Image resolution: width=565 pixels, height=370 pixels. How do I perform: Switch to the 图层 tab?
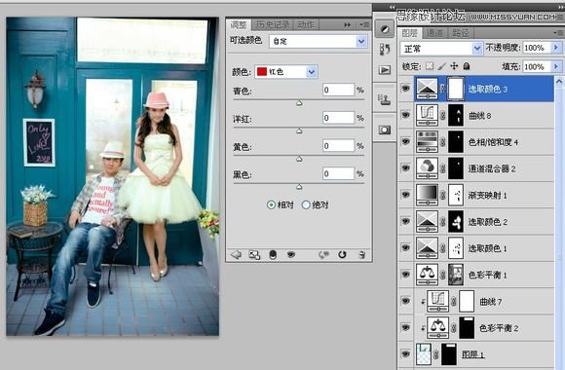[x=410, y=33]
